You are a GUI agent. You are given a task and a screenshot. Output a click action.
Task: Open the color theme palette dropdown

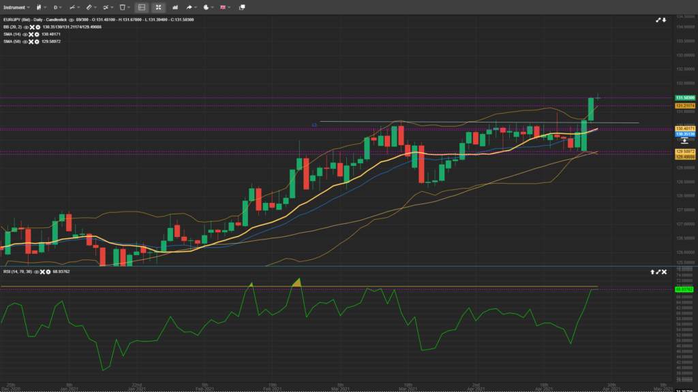click(209, 7)
